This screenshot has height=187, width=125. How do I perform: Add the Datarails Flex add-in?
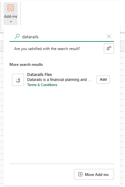click(x=103, y=79)
